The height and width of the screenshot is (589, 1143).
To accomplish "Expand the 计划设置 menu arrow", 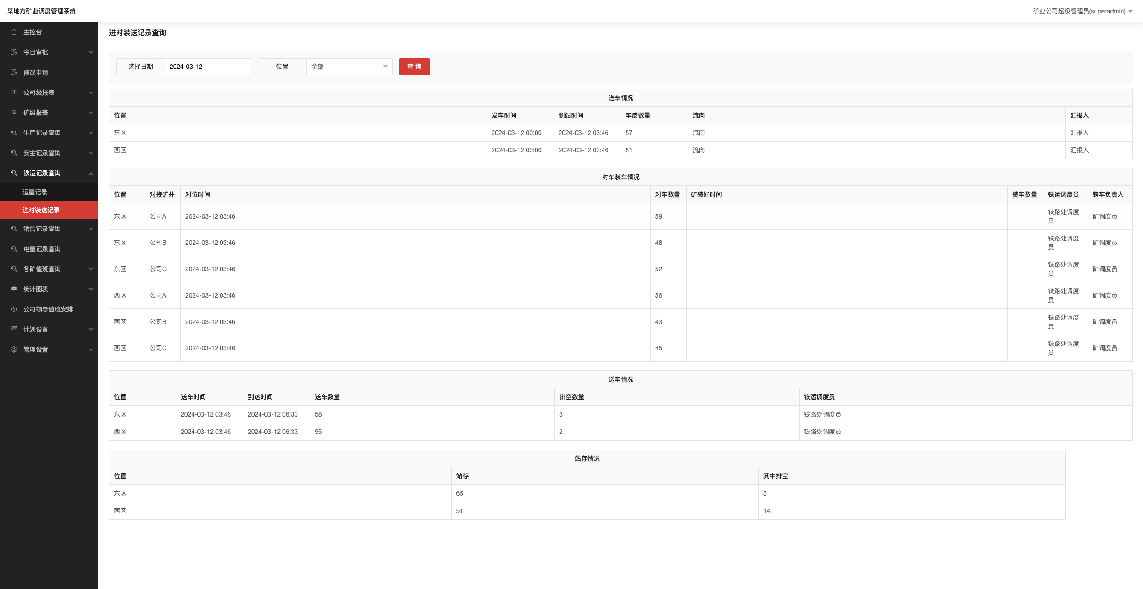I will 91,330.
